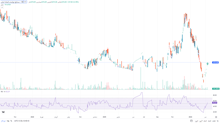
Task: Toggle percent scale with % button
Action: (11, 121)
